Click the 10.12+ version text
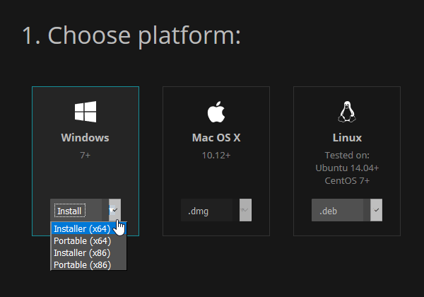Screen dimensions: 424x297 pos(216,156)
